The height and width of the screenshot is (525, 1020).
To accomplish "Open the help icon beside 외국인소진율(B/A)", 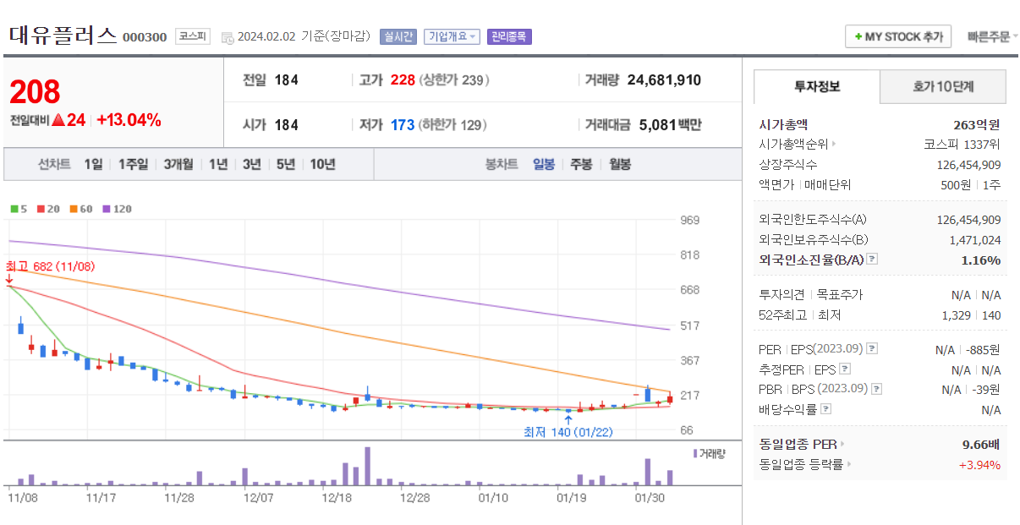I will [x=872, y=260].
